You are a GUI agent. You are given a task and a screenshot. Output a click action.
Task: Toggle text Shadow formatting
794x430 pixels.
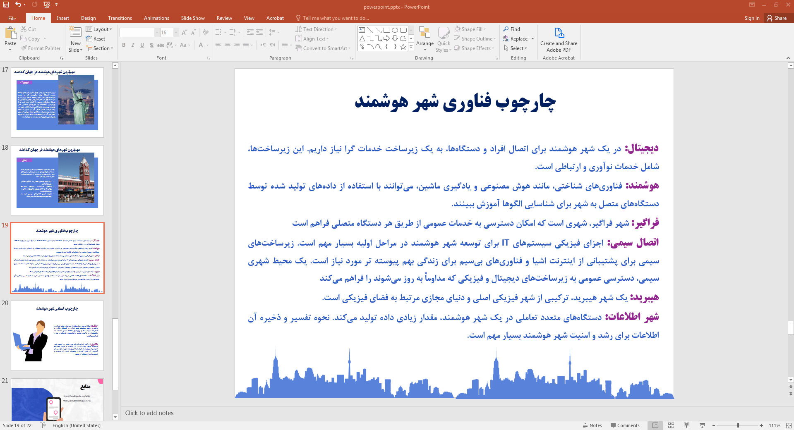click(151, 45)
